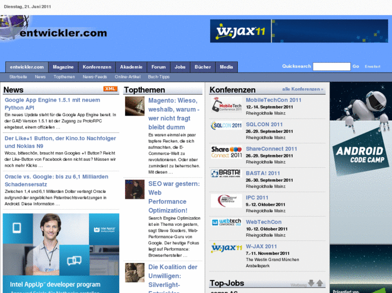Open the Magento article thumbnail
392x293 pixels.
[x=135, y=106]
